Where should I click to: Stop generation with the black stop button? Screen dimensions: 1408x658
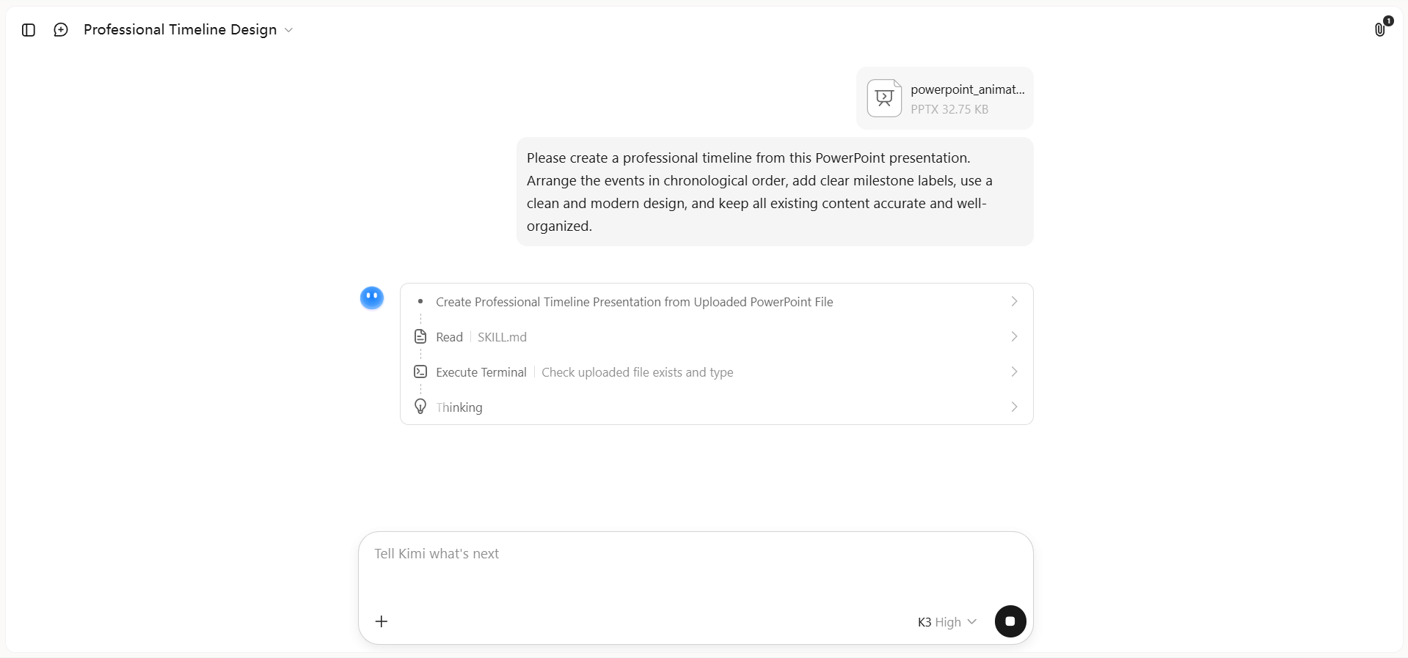[x=1010, y=621]
